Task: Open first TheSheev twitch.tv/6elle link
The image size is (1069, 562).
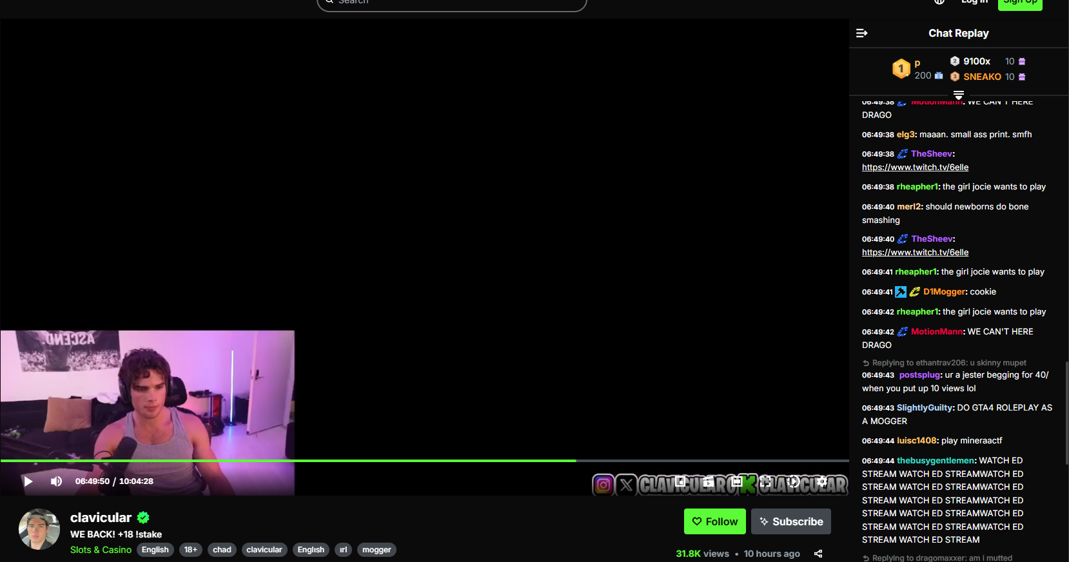Action: 915,168
